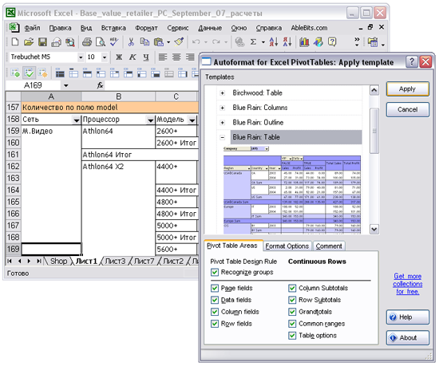Switch to the Comment tab
The image size is (439, 366).
coord(329,246)
